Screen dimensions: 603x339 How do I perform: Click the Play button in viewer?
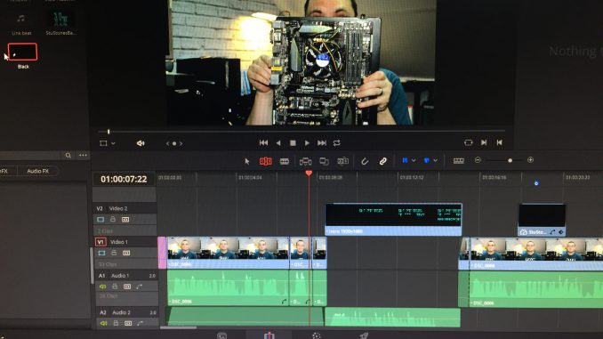point(307,143)
